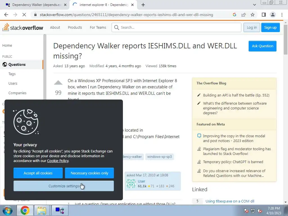Open the Chrome three-dot menu

point(282,15)
